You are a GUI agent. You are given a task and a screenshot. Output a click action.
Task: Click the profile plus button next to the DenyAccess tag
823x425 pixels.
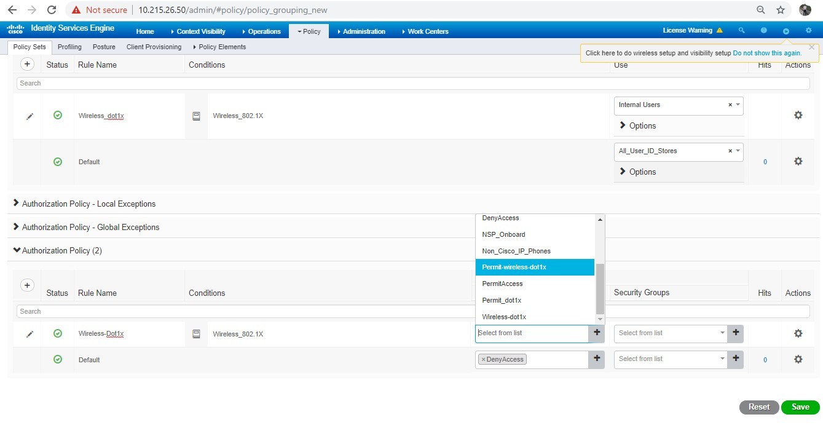597,359
